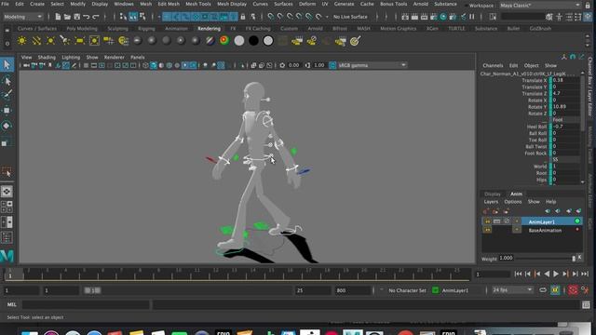Toggle AnimLayer1 lock layer button

[496, 221]
